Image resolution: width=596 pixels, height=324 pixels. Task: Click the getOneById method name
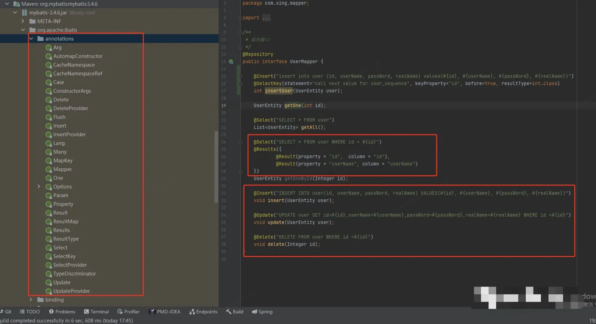coord(298,178)
